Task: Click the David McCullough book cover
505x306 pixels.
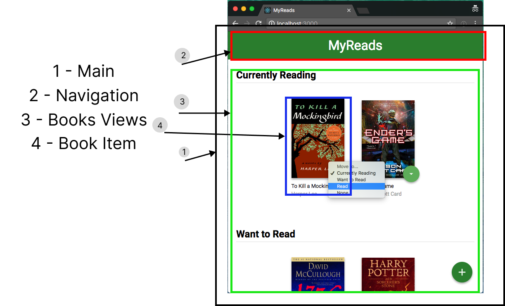Action: coord(318,275)
